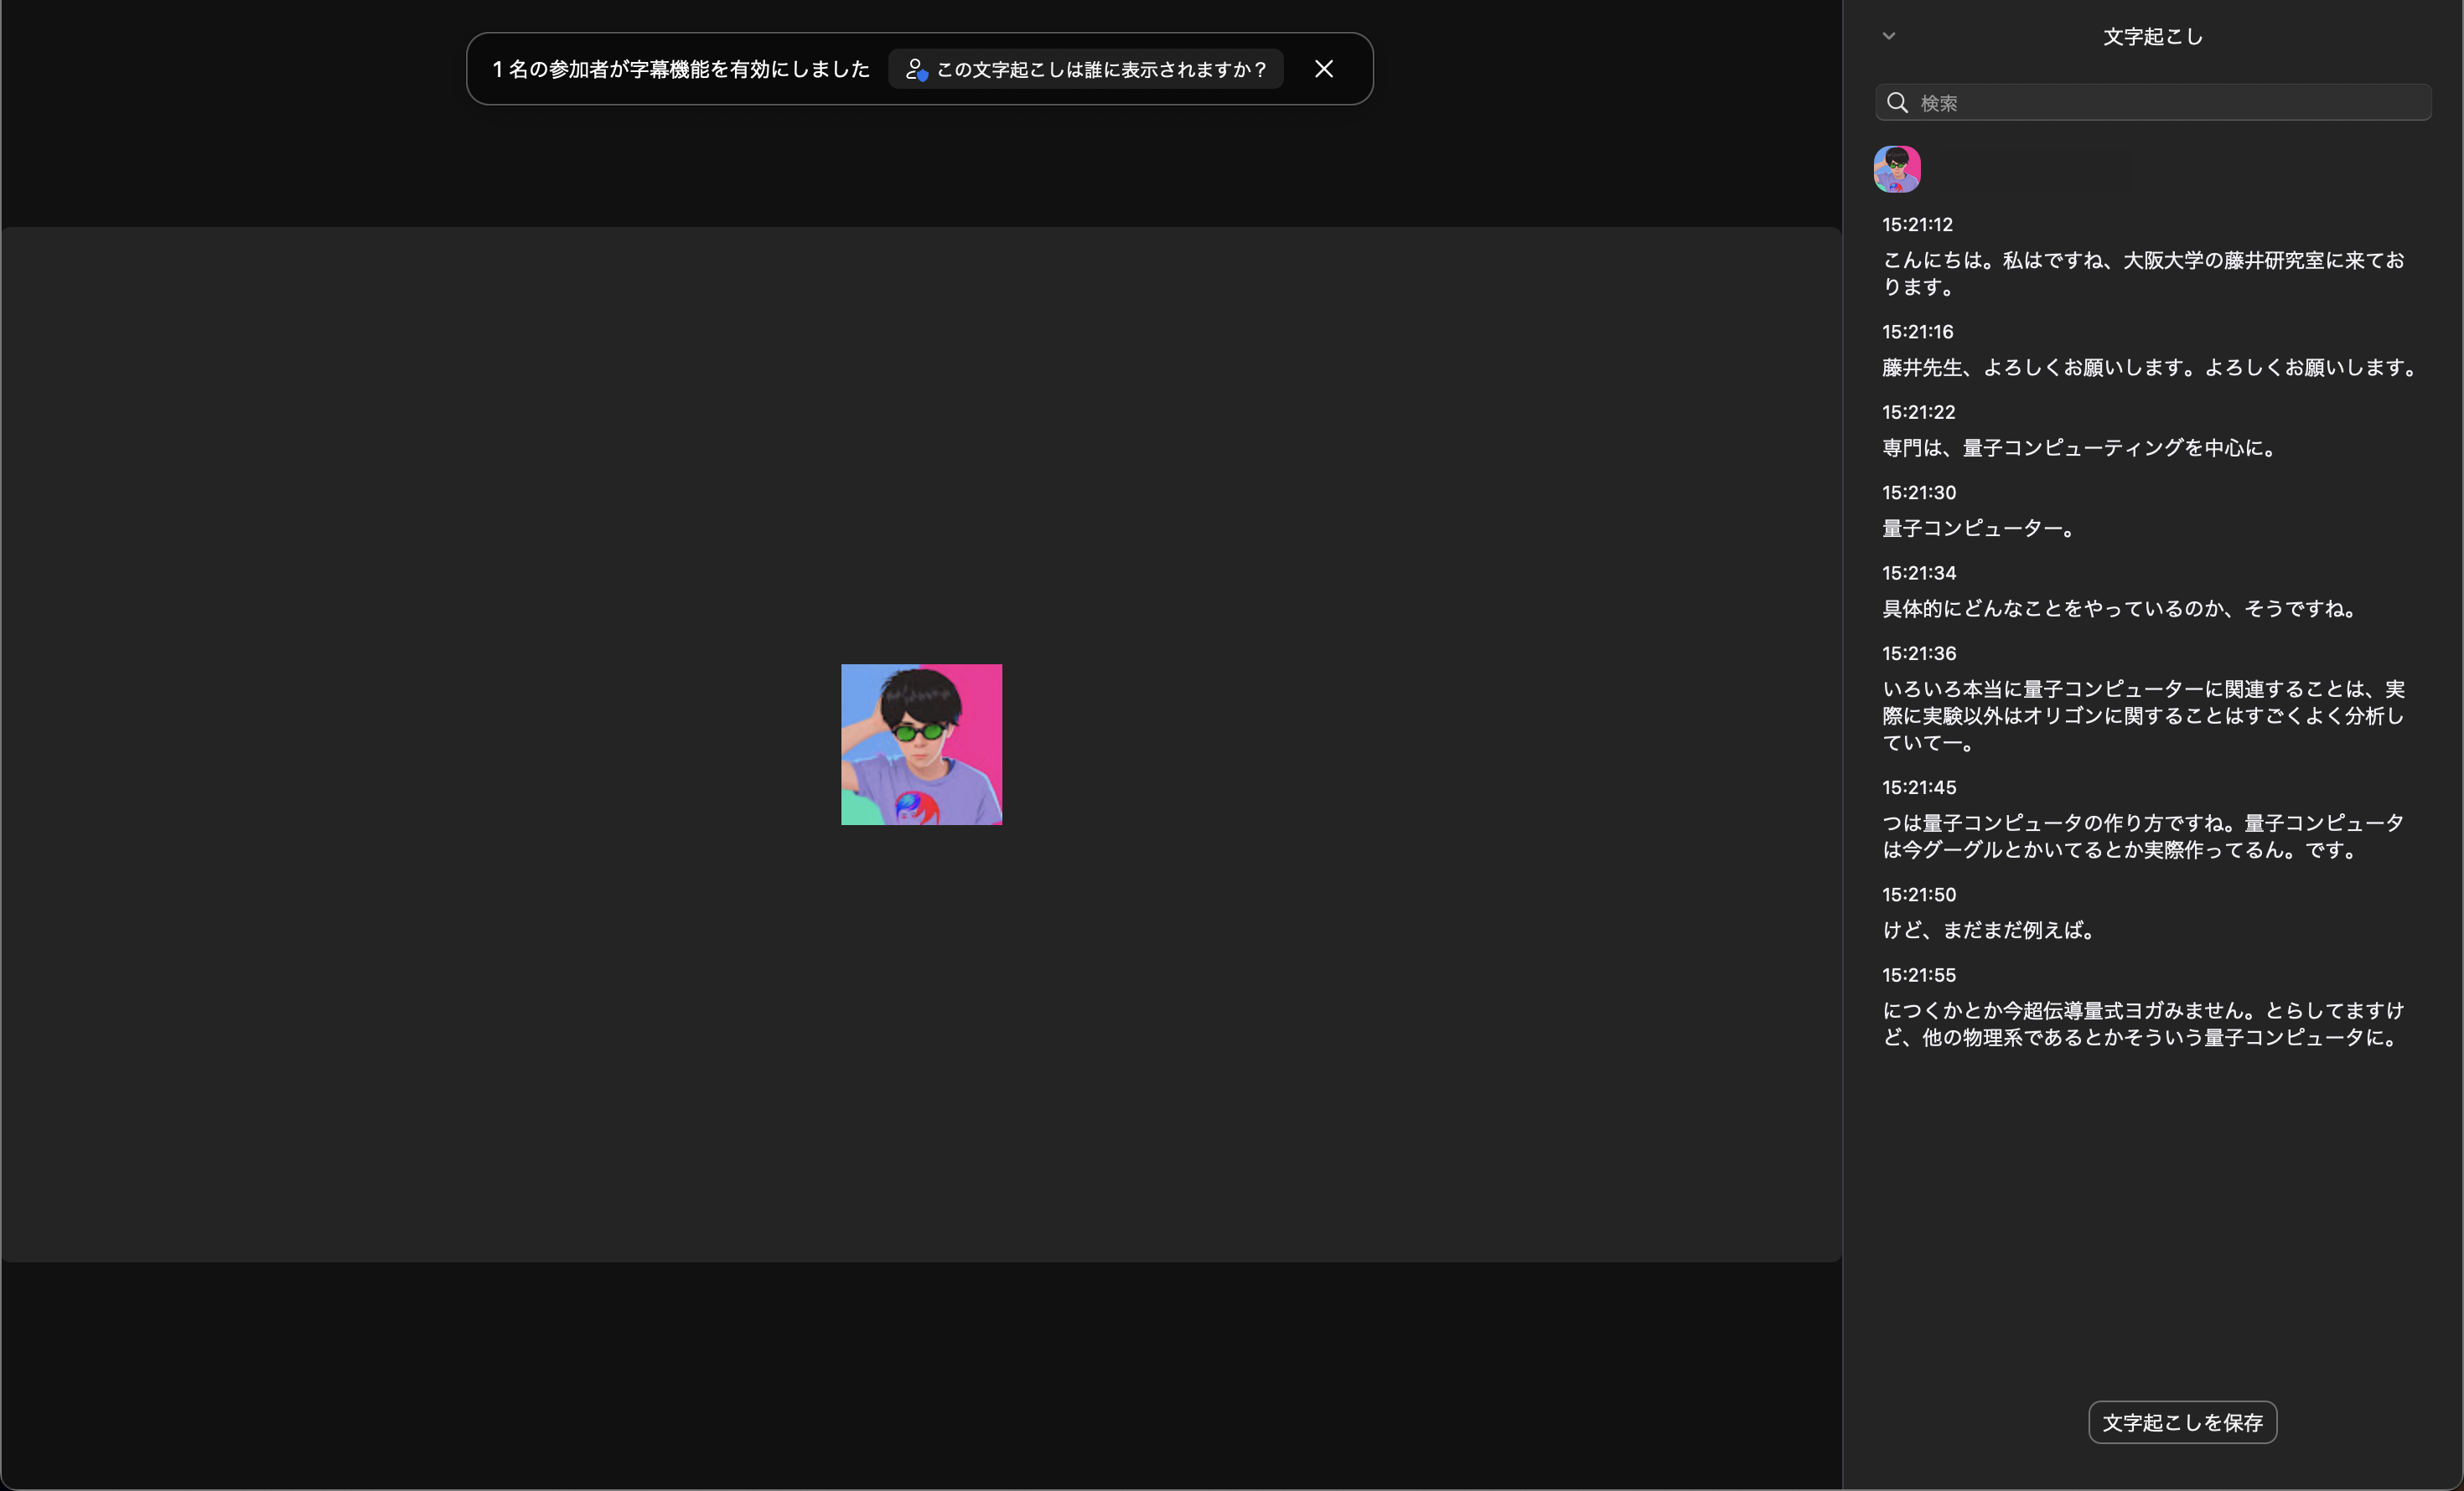Click the magnifier icon in the search box
The image size is (2464, 1491).
point(1897,103)
